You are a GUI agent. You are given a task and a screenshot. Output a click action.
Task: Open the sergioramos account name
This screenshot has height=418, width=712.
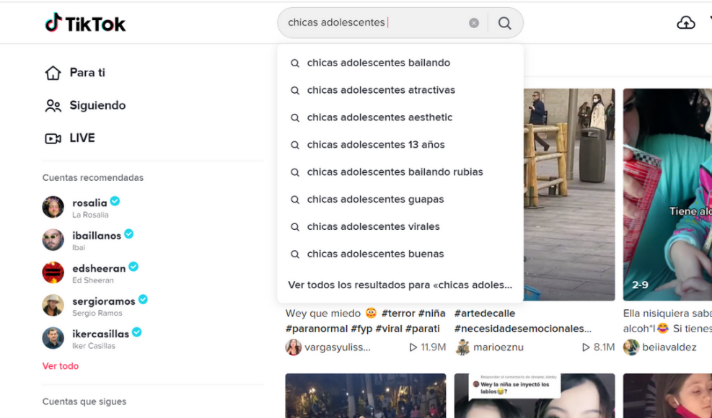pos(104,301)
